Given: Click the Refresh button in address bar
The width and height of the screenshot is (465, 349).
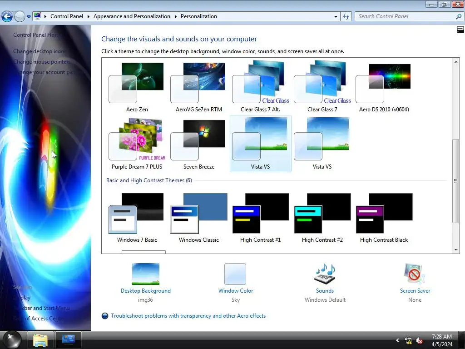Looking at the screenshot, I should click(x=346, y=16).
